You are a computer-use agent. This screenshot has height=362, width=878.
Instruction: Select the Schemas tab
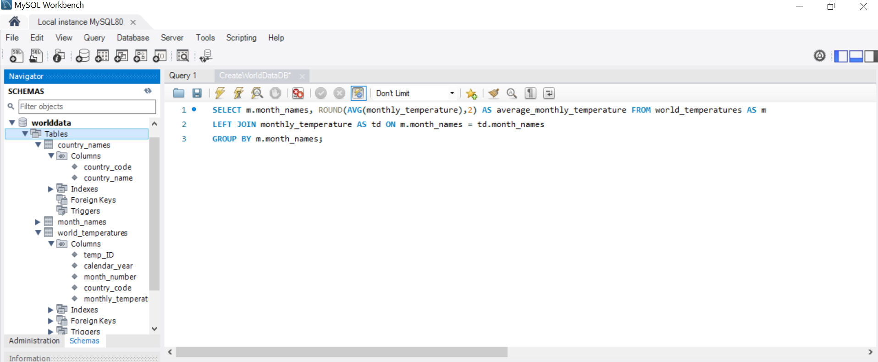tap(84, 340)
